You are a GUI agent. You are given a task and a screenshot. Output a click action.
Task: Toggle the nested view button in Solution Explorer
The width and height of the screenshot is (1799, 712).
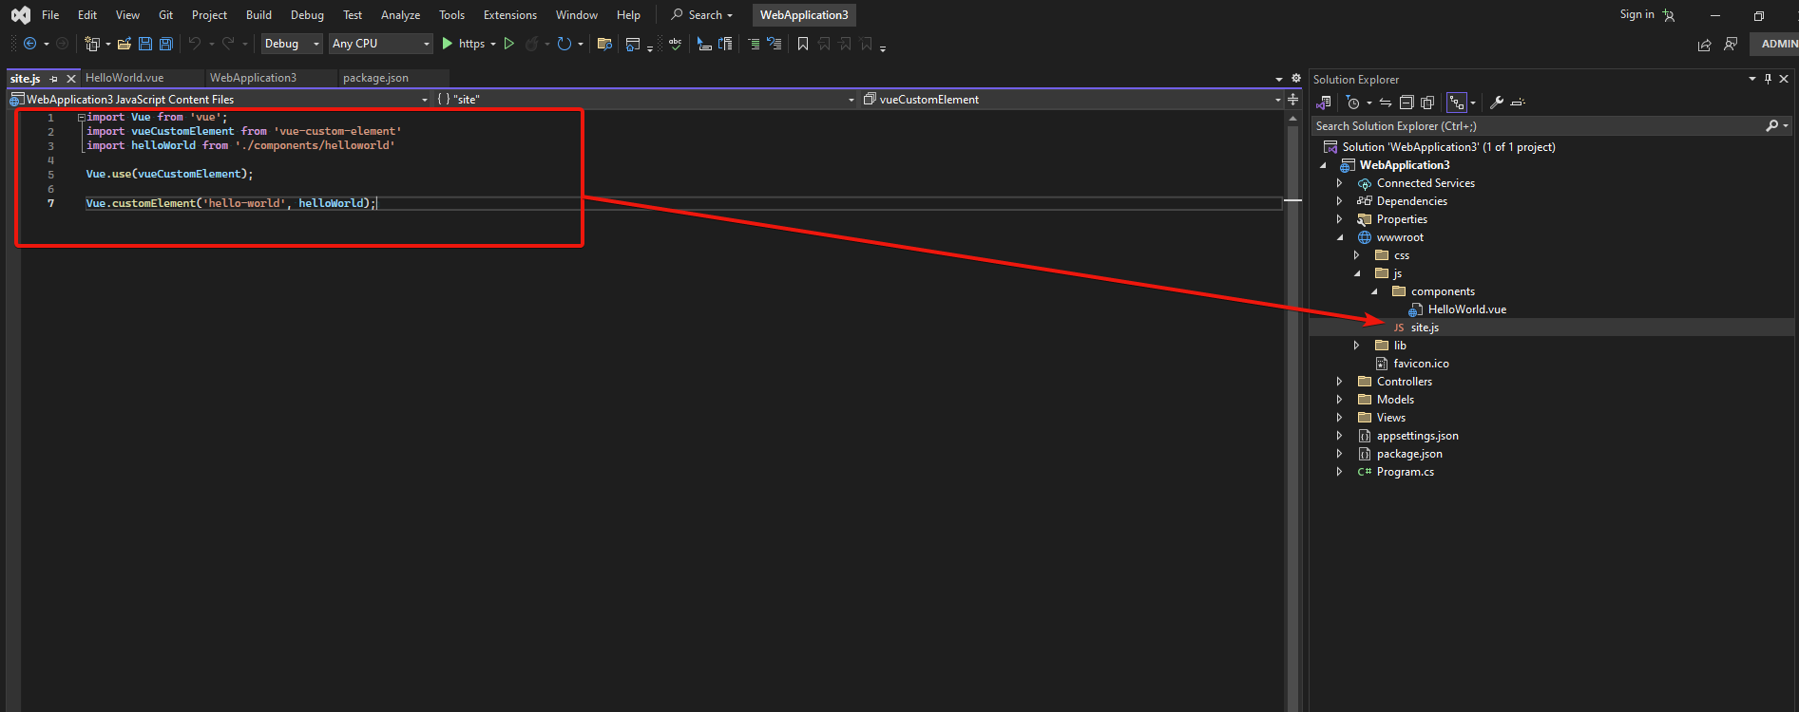tap(1456, 103)
